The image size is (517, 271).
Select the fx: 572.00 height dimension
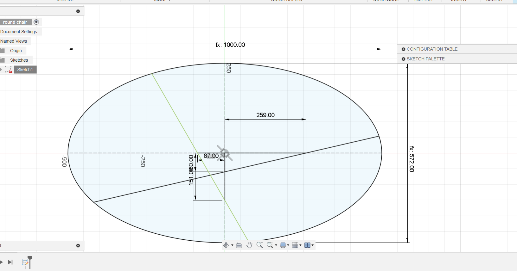pyautogui.click(x=412, y=159)
